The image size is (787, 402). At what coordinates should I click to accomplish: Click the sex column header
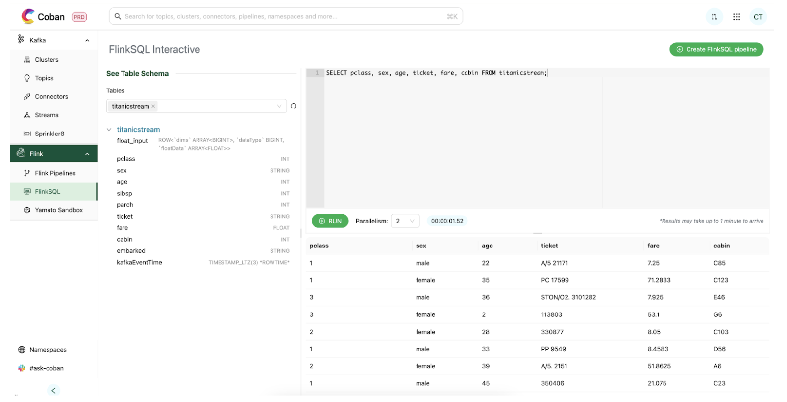click(x=421, y=246)
